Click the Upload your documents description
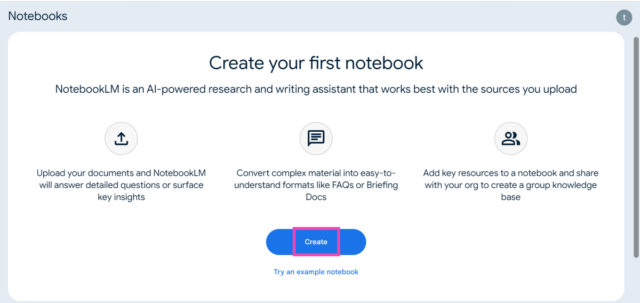Image resolution: width=640 pixels, height=303 pixels. tap(121, 185)
